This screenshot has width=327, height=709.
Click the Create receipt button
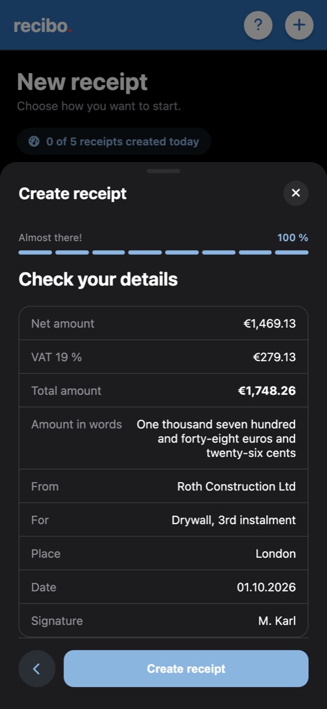[x=186, y=669]
